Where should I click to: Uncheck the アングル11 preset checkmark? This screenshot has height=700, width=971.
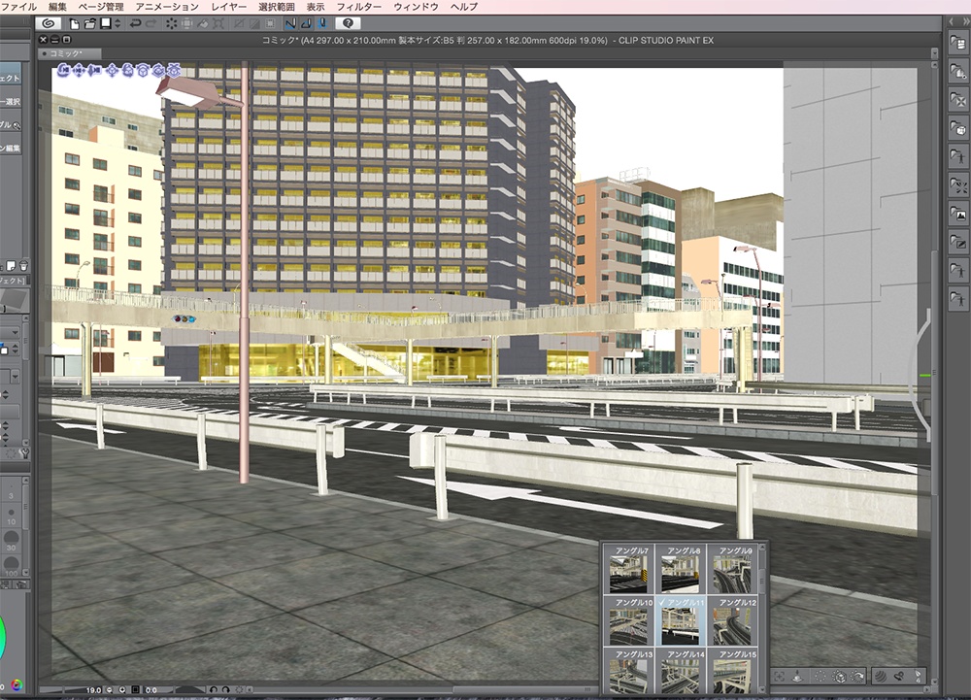(x=662, y=602)
